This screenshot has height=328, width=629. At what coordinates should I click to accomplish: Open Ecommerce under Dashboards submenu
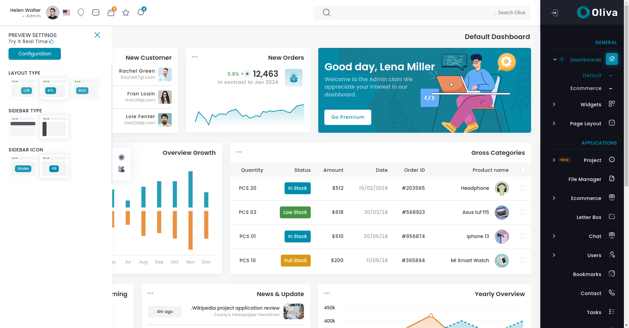coord(586,88)
